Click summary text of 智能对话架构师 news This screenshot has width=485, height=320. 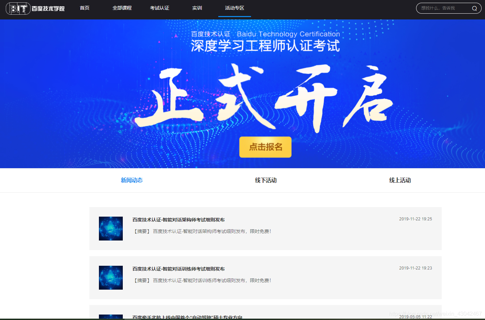click(x=202, y=231)
